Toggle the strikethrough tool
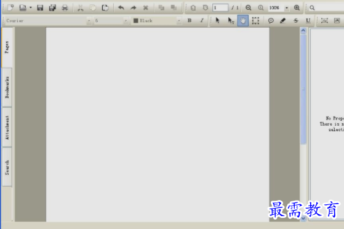This screenshot has width=344, height=229. [296, 21]
